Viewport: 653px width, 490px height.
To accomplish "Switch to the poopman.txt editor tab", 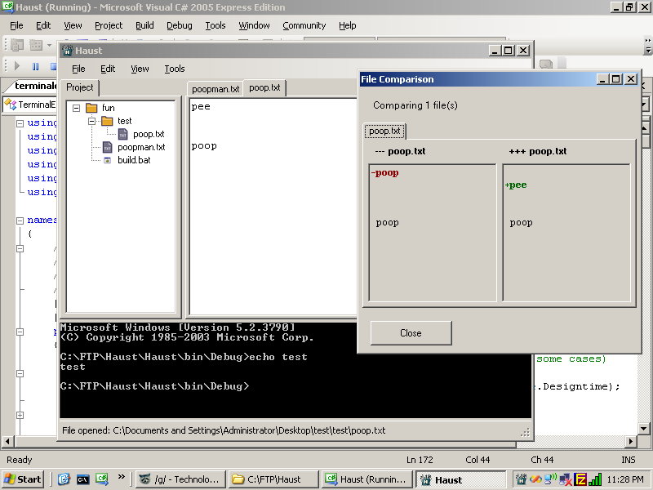I will tap(215, 89).
